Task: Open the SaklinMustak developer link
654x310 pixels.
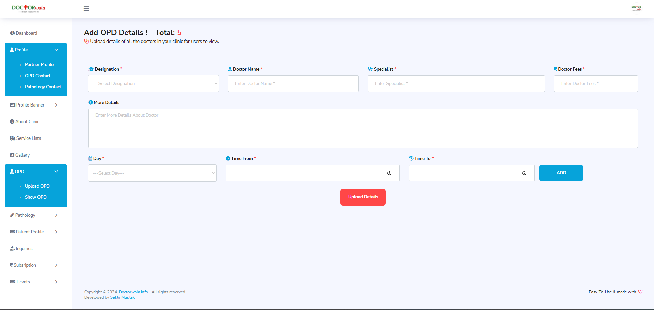Action: [x=122, y=297]
